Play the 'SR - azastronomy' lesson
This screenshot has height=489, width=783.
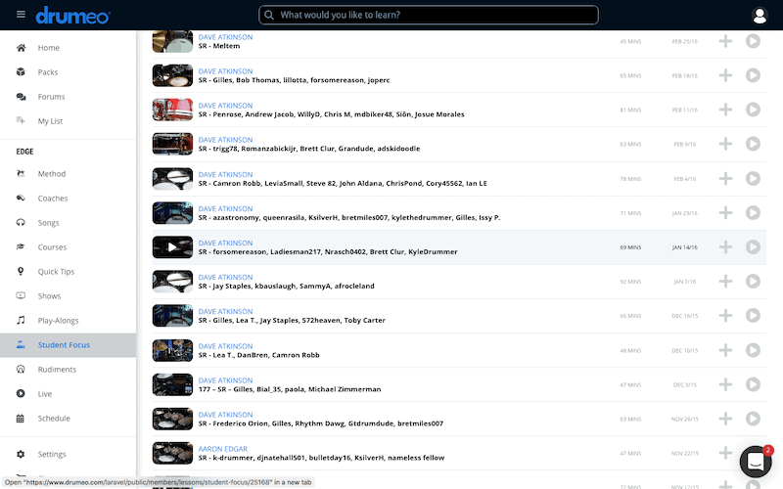[x=753, y=212]
